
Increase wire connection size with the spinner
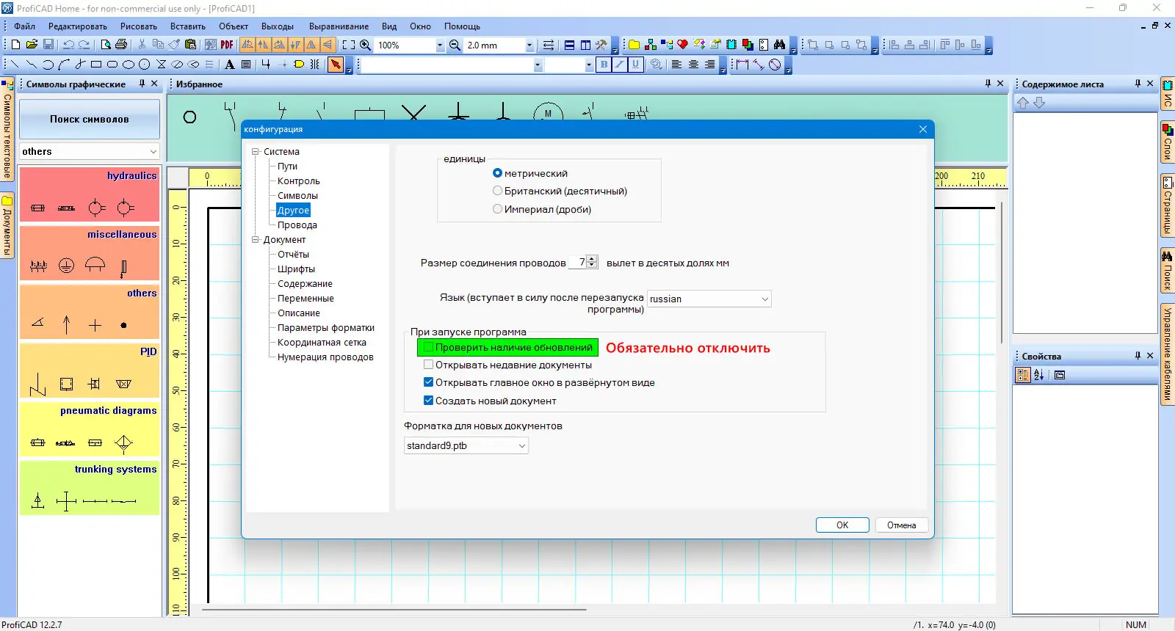[593, 259]
